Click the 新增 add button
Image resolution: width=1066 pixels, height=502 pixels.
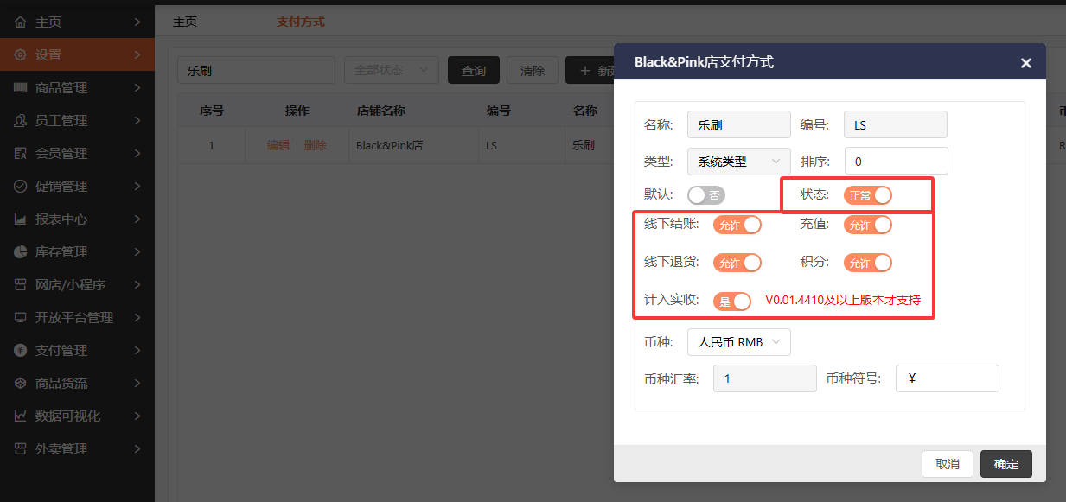pos(591,70)
